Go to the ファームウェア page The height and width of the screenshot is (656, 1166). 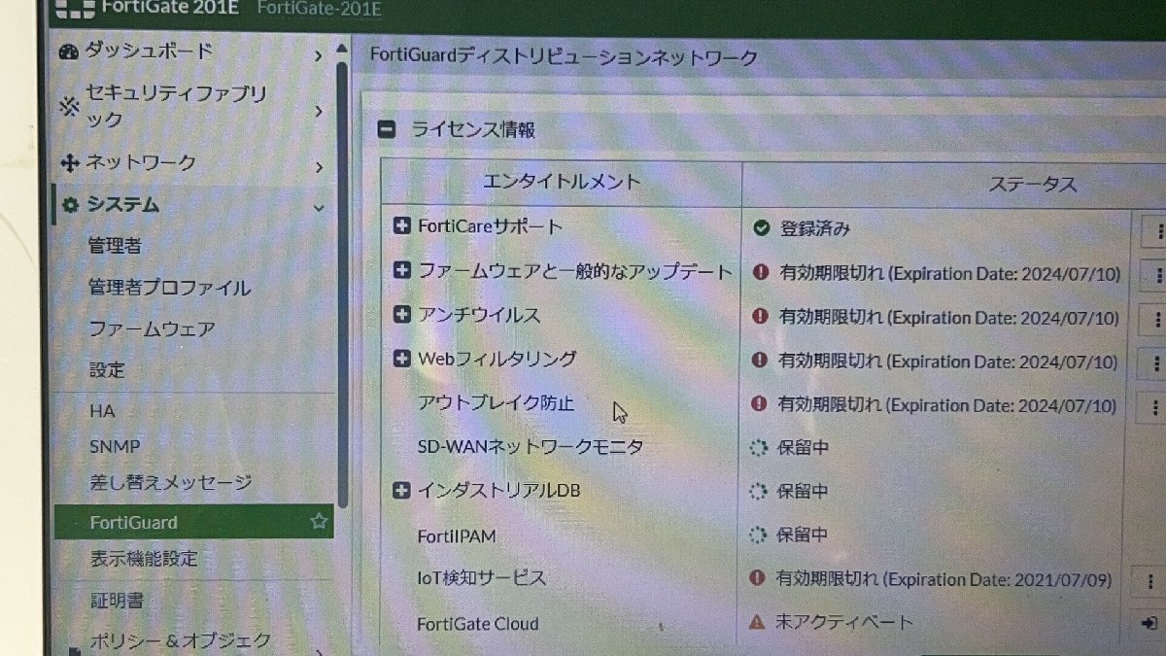(x=152, y=329)
